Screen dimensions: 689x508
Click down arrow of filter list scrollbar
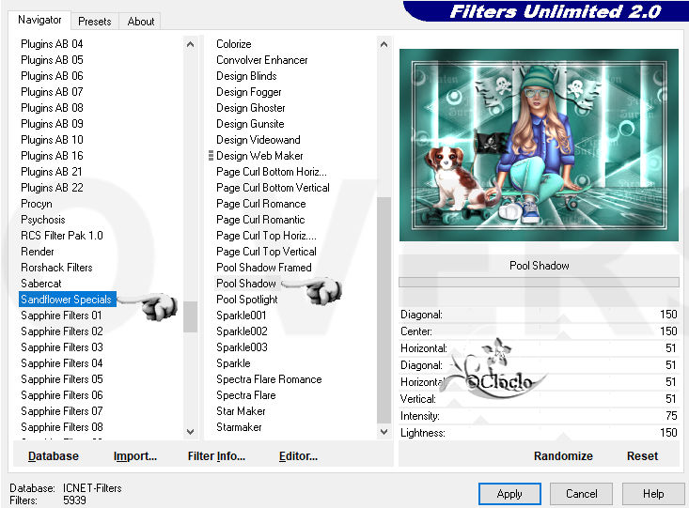click(384, 432)
